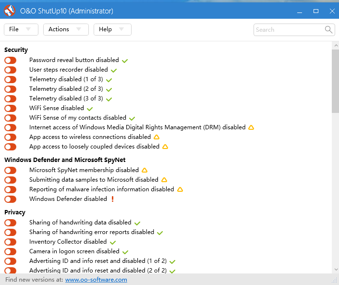Toggle the User steps recorder disabled switch
The width and height of the screenshot is (339, 285).
(10, 70)
